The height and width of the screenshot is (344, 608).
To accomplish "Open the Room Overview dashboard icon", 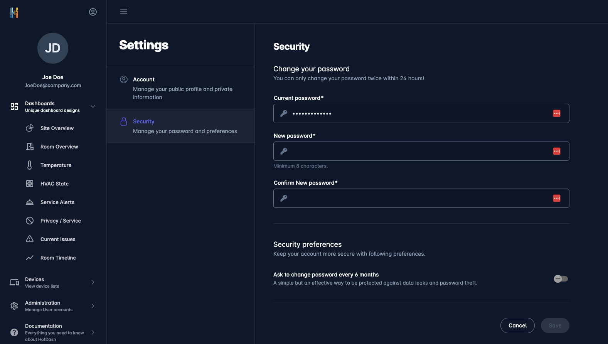I will [30, 147].
